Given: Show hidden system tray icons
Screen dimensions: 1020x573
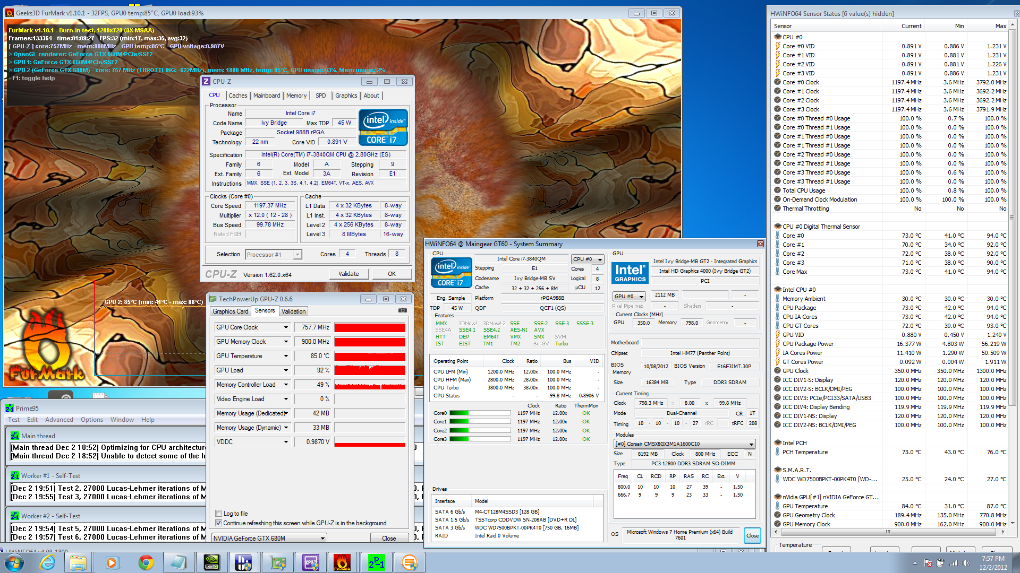Looking at the screenshot, I should [x=915, y=563].
